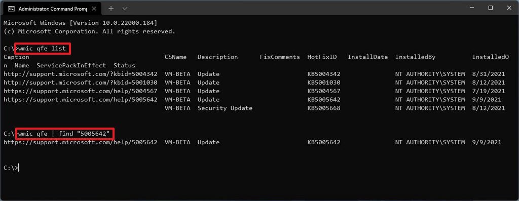Click the KB5005668 hotfix entry

pos(324,108)
